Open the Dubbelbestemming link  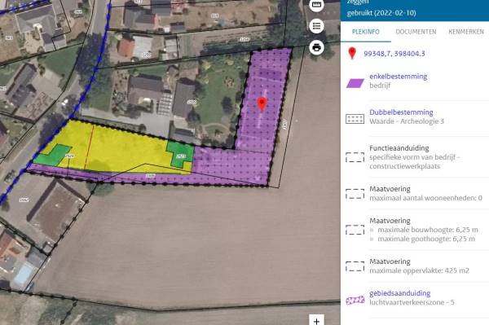click(x=401, y=112)
